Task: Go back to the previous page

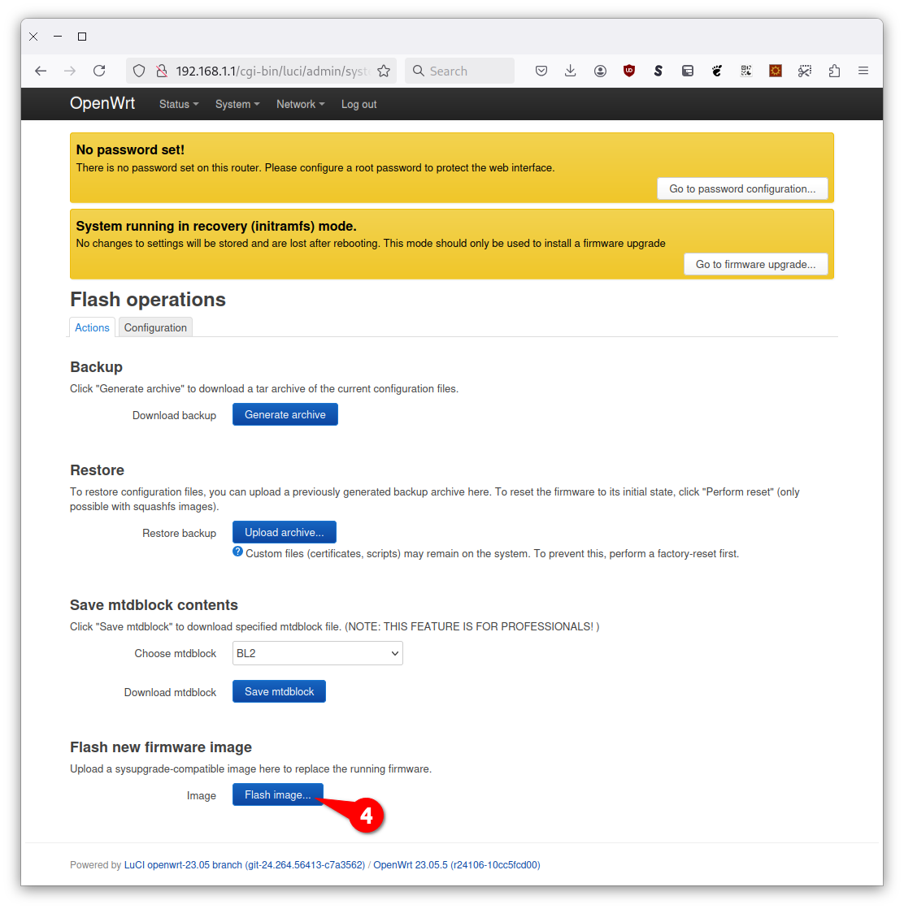Action: click(x=41, y=71)
